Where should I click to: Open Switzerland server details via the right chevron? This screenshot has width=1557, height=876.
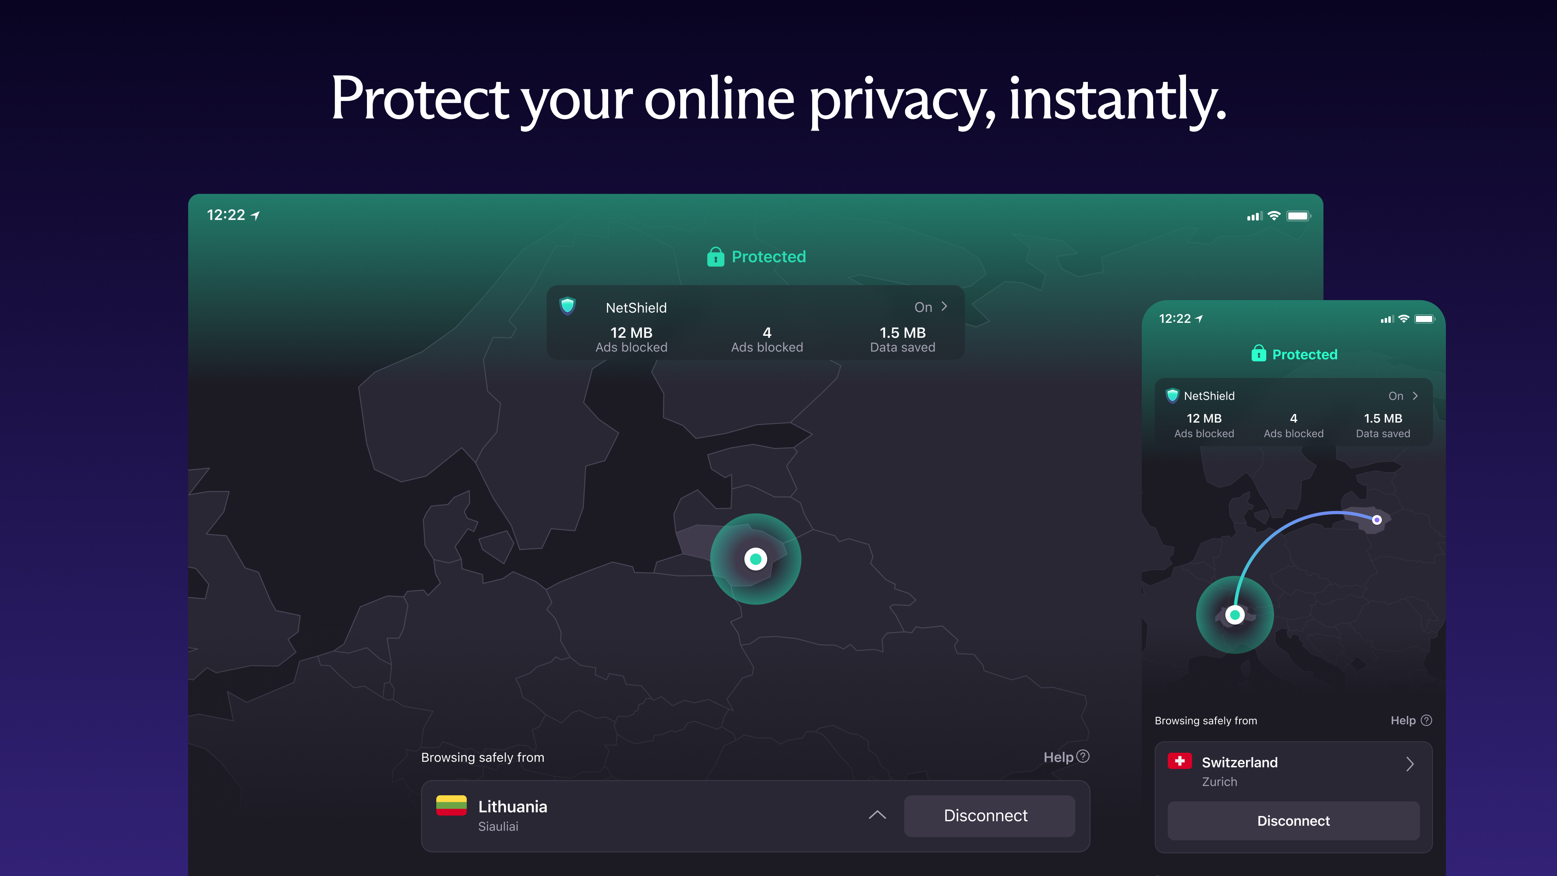pyautogui.click(x=1411, y=764)
